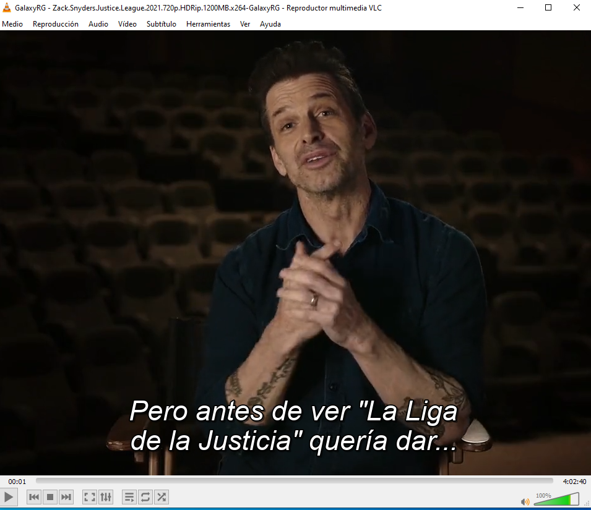Open the Herramientas menu
591x510 pixels.
[208, 24]
